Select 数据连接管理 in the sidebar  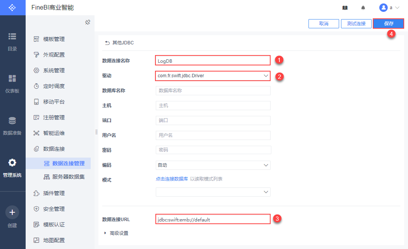(x=68, y=163)
